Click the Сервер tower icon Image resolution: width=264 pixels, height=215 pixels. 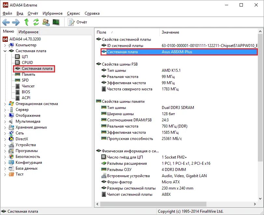[11, 110]
